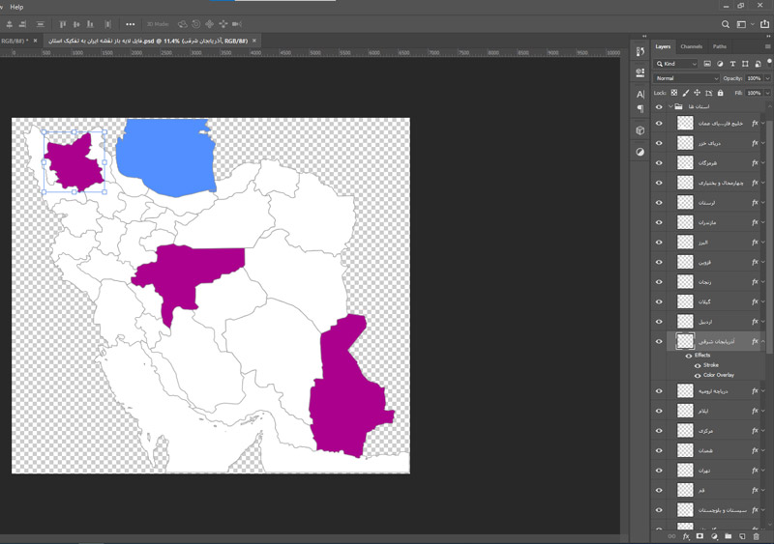Switch to the Paths tab
The image size is (774, 544).
[x=720, y=46]
